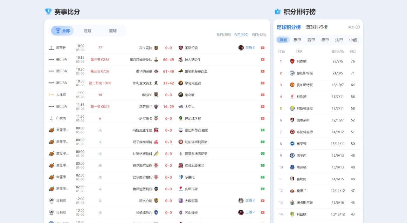407x223 pixels.
Task: Click score 61-49 of 蒂华纳宗基 match
Action: (x=169, y=71)
